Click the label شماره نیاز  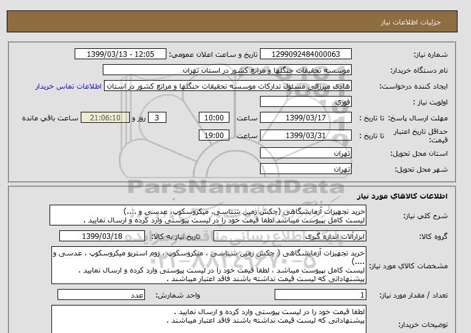coord(431,54)
